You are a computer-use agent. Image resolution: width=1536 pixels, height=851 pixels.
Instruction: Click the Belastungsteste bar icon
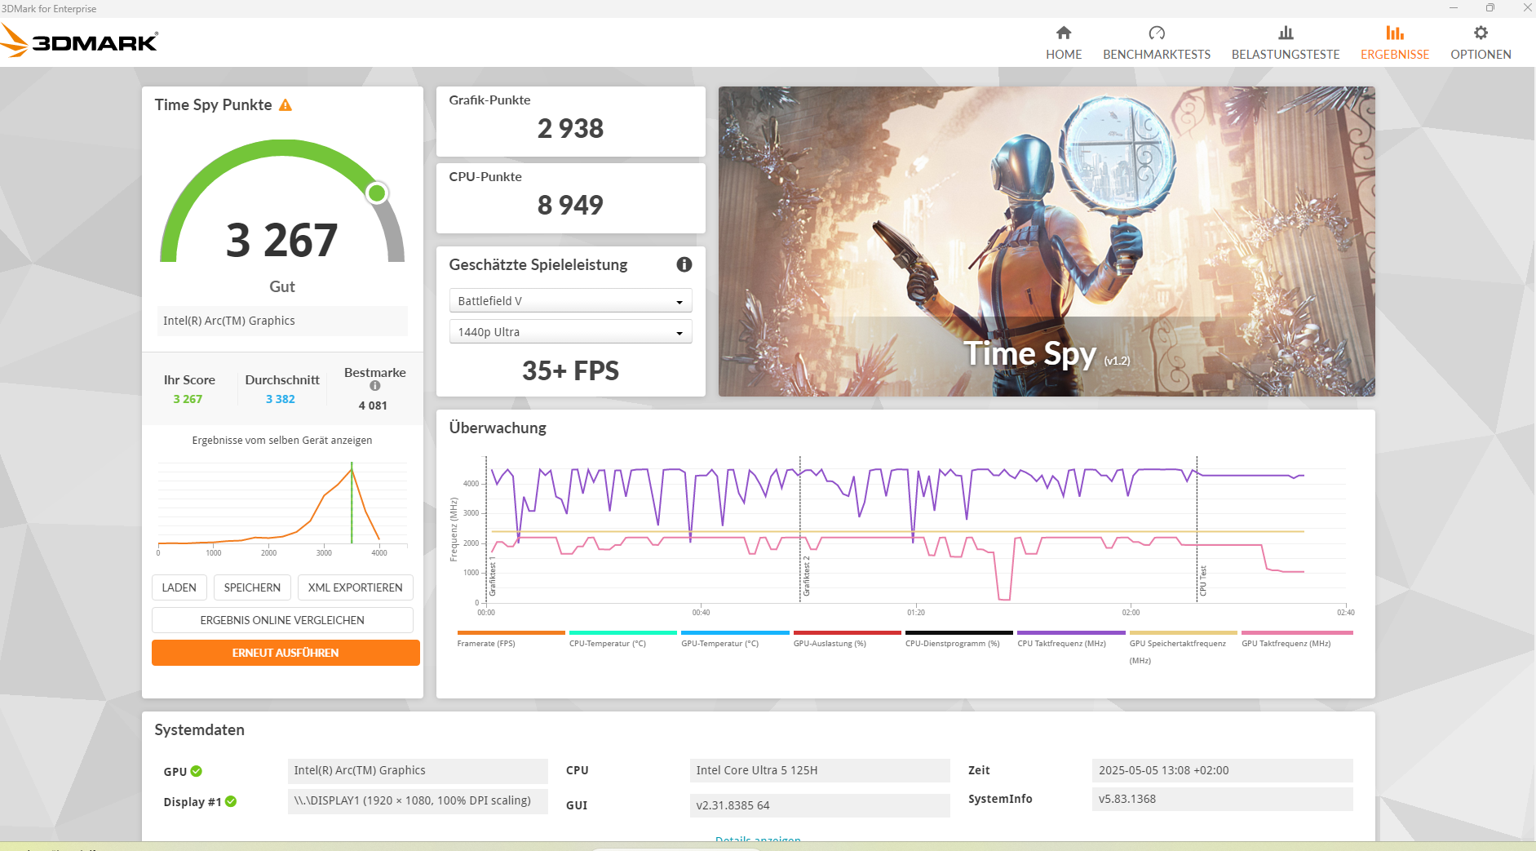point(1286,33)
